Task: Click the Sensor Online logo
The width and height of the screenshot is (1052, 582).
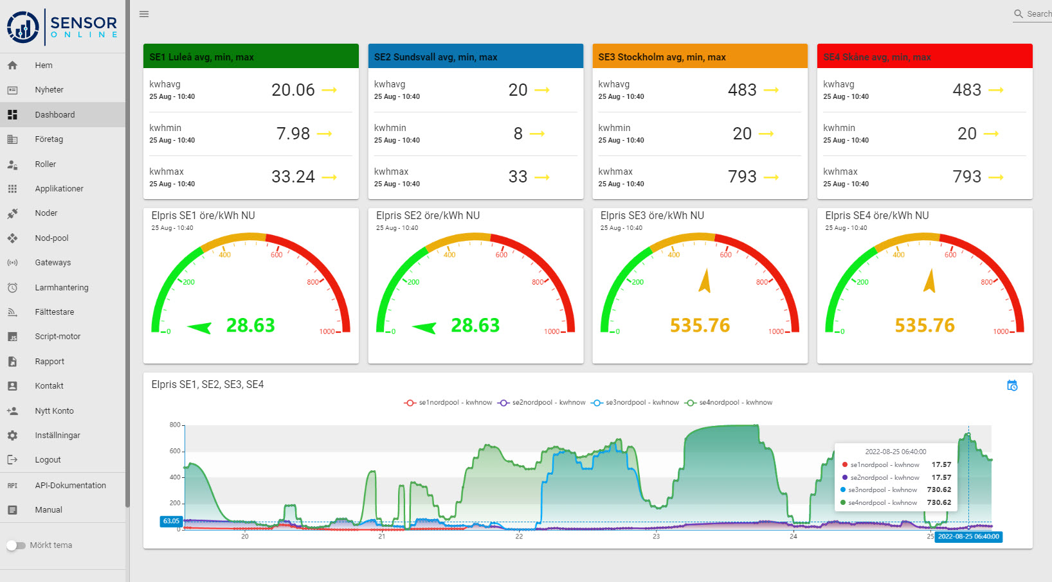Action: click(x=62, y=26)
